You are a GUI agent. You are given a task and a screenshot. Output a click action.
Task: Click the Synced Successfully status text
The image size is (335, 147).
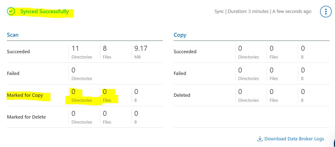click(x=44, y=12)
